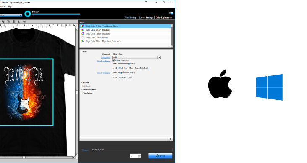
Task: Click the Print Quality link
Action: 105,58
